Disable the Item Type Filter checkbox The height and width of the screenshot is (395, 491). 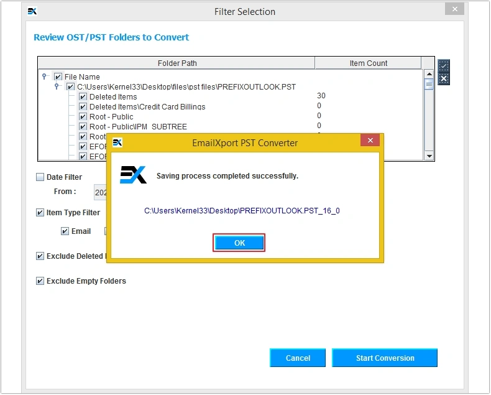(x=40, y=213)
